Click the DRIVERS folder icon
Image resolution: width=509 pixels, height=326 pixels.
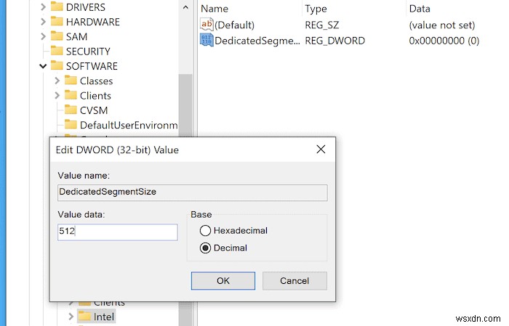pyautogui.click(x=57, y=7)
